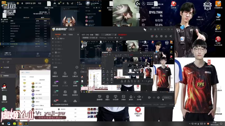This screenshot has width=225, height=126.
Task: Open the 读弹幕 tool
Action: 75,83
